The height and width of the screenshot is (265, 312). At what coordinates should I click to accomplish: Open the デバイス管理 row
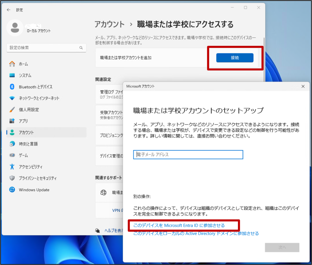[x=109, y=156]
